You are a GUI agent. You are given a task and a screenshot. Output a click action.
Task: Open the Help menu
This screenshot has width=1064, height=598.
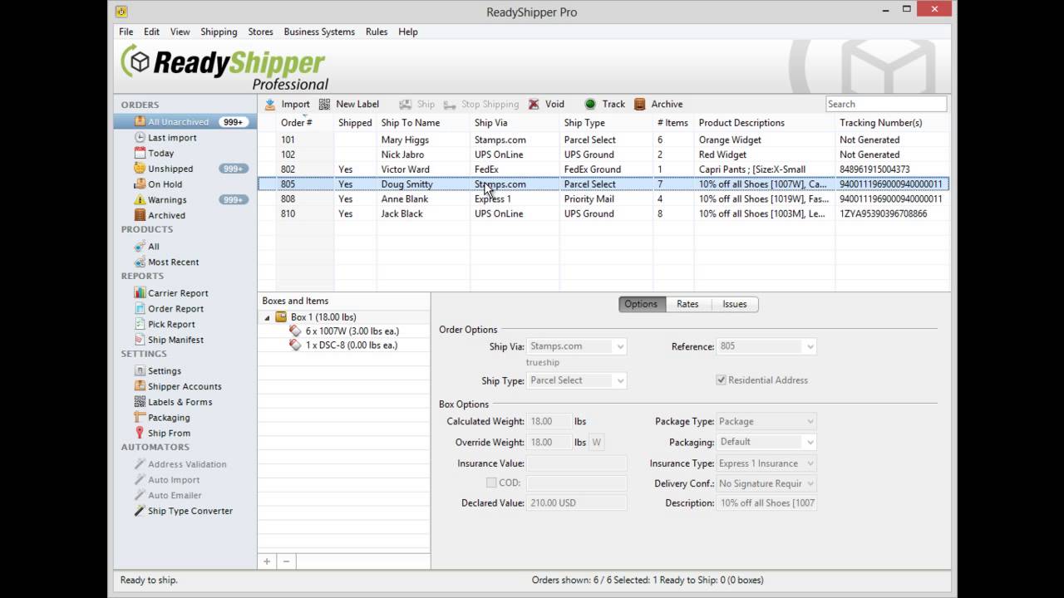click(x=408, y=32)
